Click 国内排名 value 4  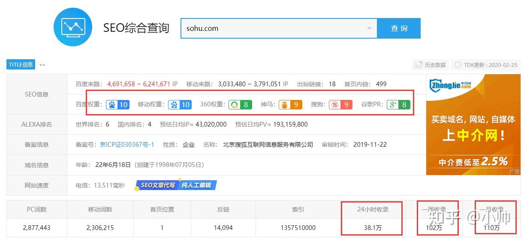tap(149, 124)
